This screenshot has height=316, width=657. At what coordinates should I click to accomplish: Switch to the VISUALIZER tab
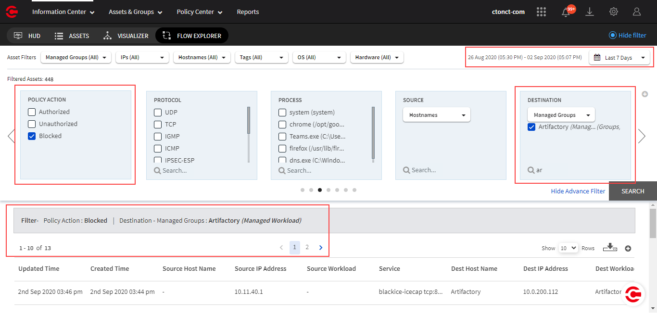tap(126, 36)
